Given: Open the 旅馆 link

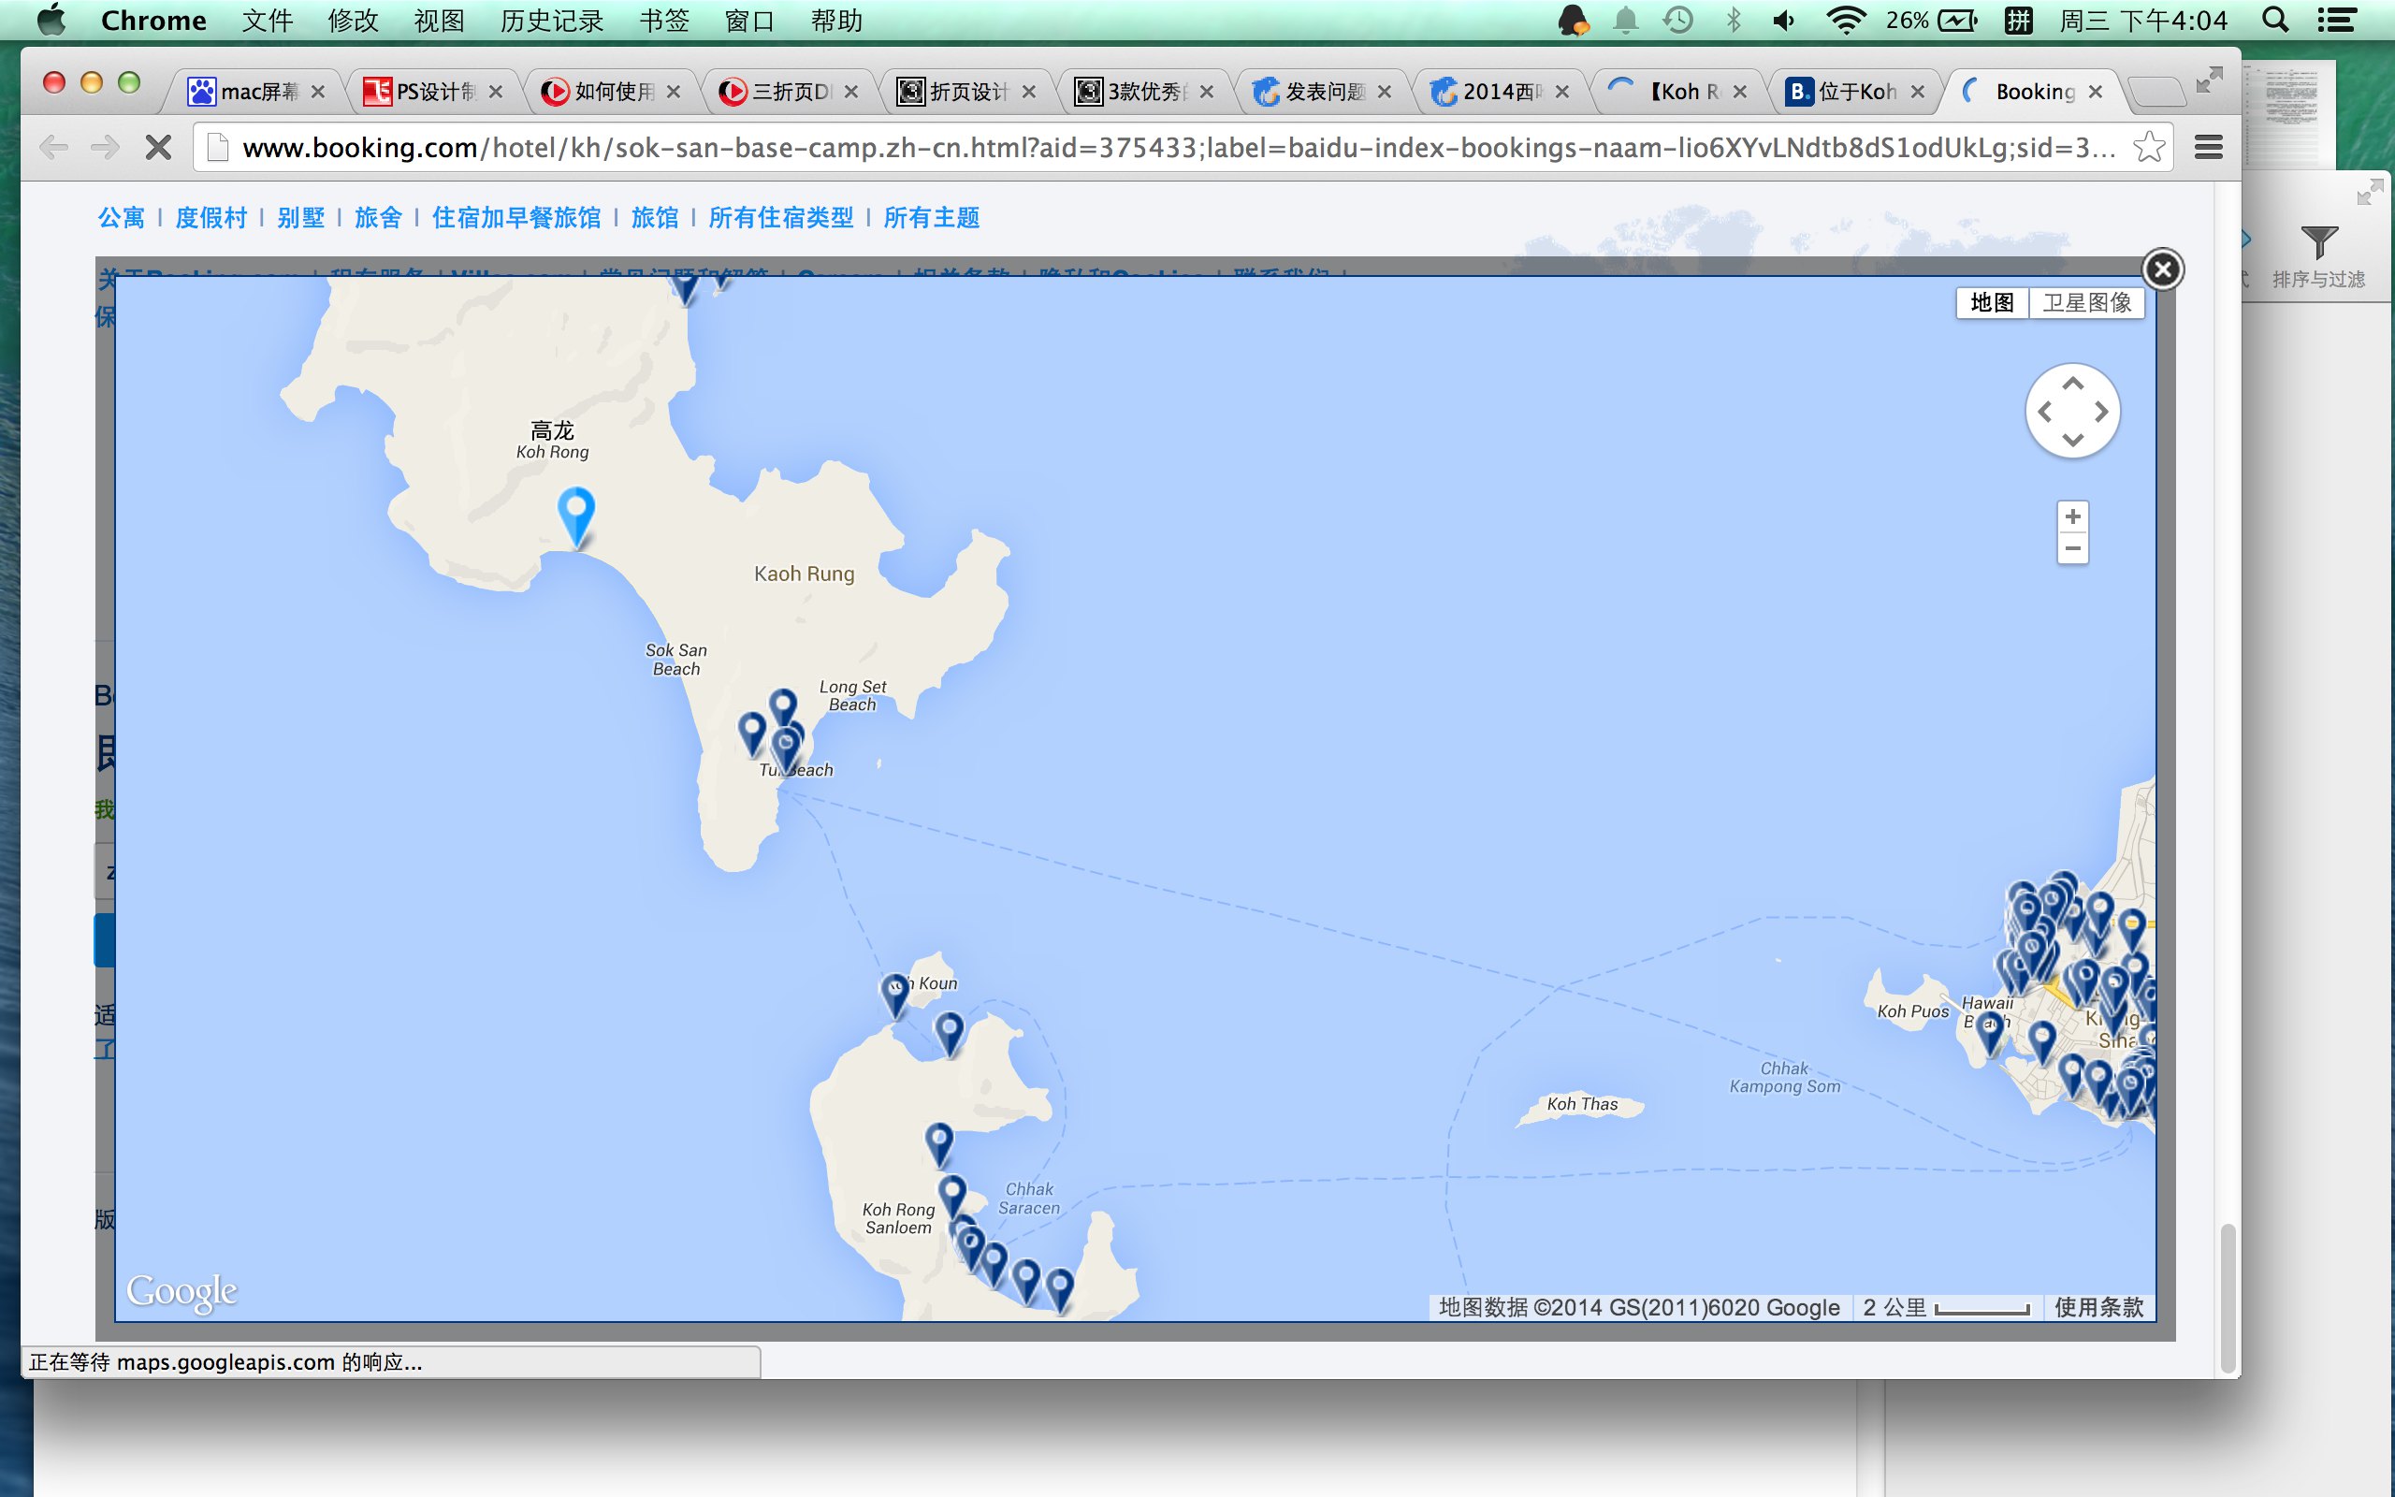Looking at the screenshot, I should tap(655, 218).
